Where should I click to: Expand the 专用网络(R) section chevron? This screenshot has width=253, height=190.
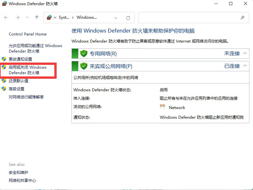245,53
